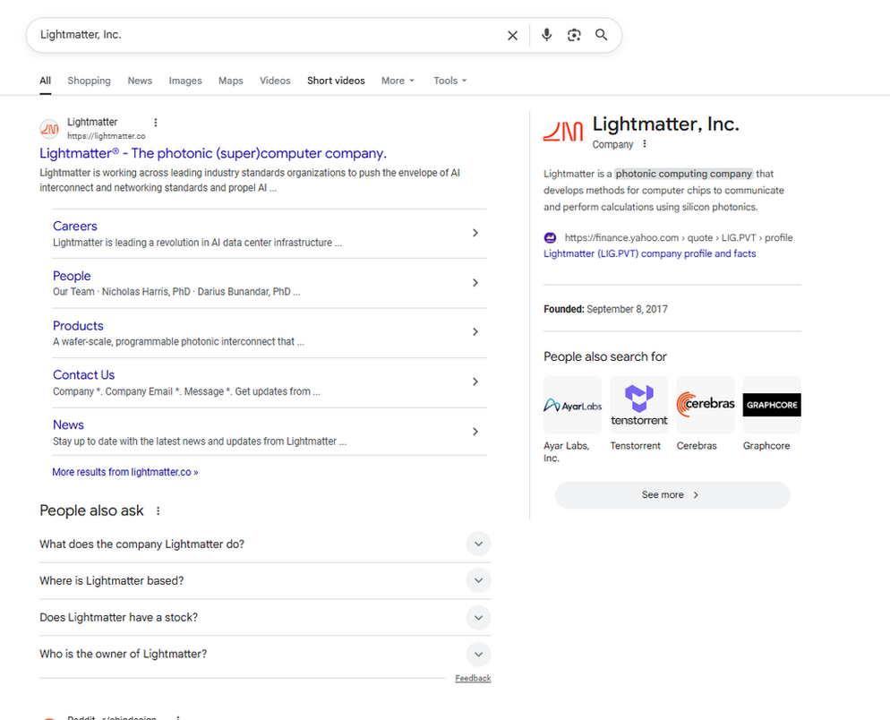Viewport: 890px width, 720px height.
Task: Click the Graphcore name label
Action: click(x=766, y=446)
